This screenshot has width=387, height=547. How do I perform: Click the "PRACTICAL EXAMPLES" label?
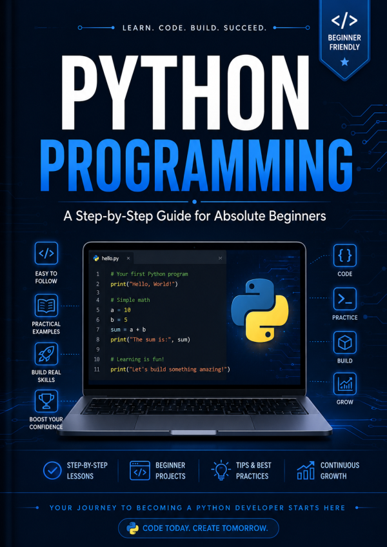[x=46, y=328]
